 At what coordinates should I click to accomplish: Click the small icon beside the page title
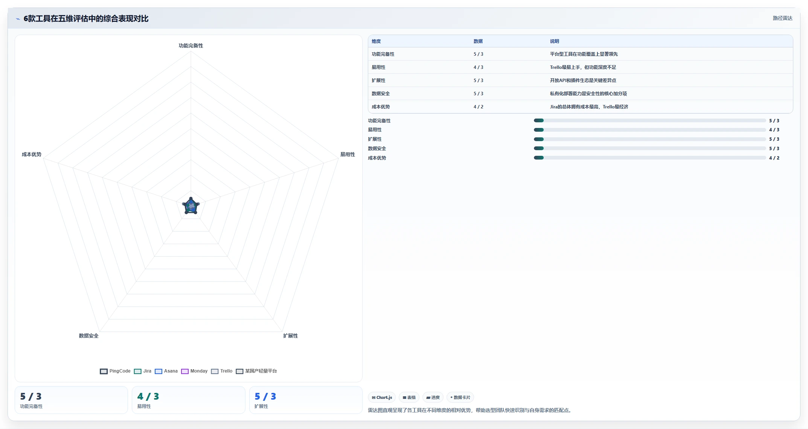click(18, 19)
